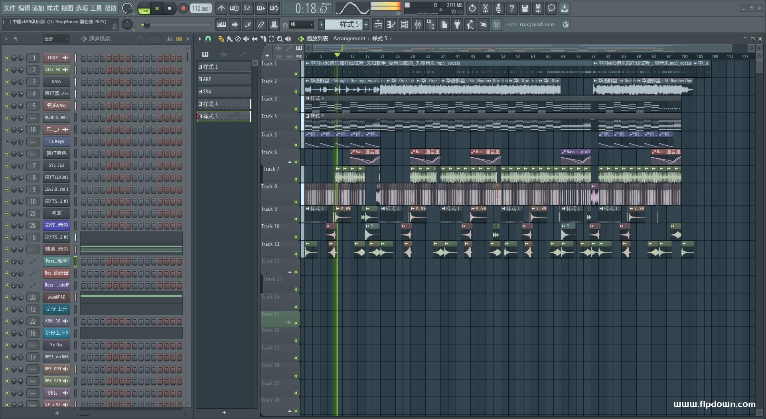Open the plugin picker plug icon
766x419 pixels.
coord(457,25)
